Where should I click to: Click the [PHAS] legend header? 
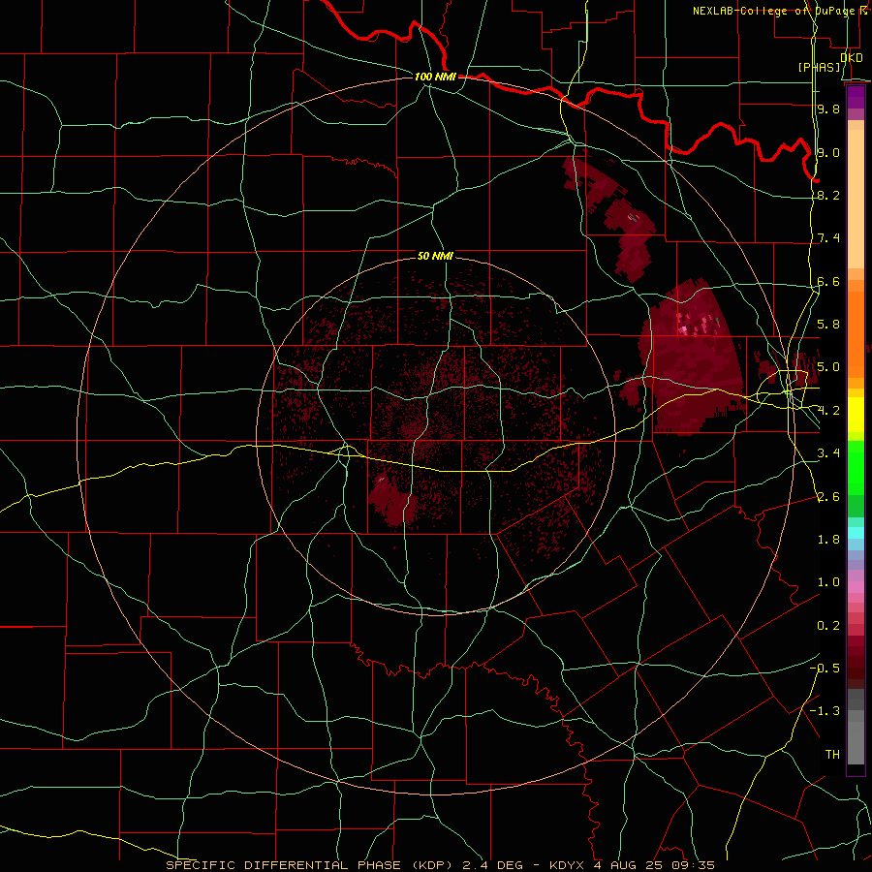819,67
